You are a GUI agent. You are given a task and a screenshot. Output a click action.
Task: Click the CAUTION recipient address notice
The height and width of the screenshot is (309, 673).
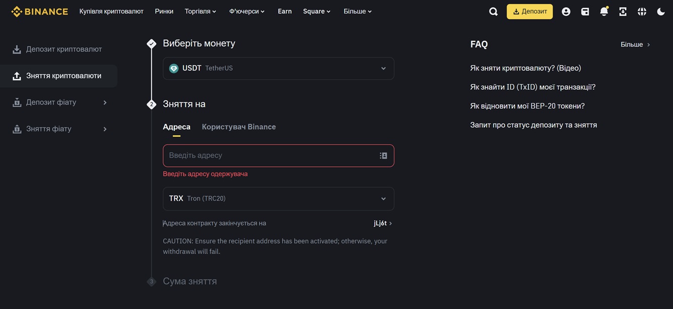pyautogui.click(x=275, y=246)
